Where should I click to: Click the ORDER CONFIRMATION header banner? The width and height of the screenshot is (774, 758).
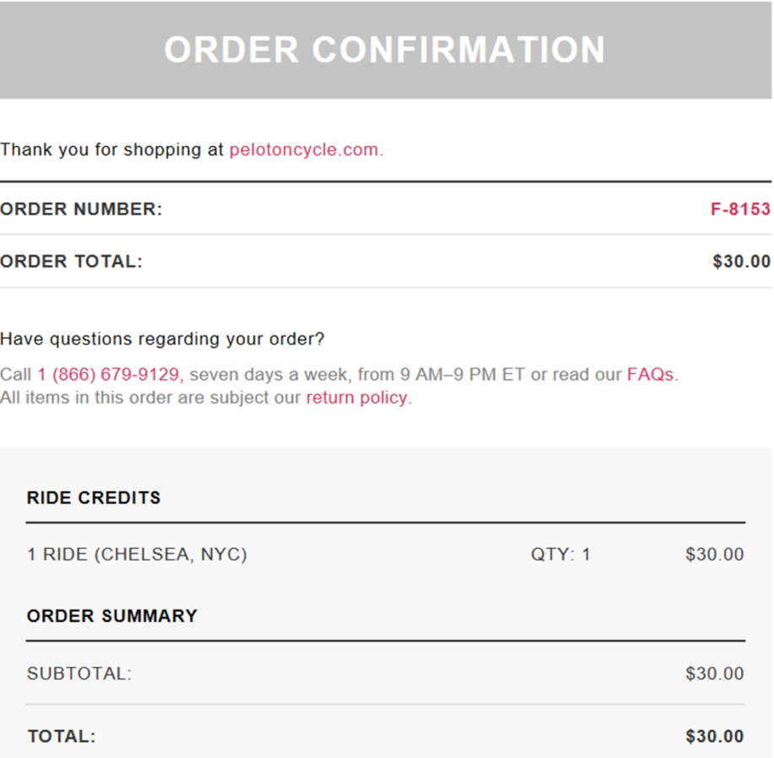[x=385, y=50]
